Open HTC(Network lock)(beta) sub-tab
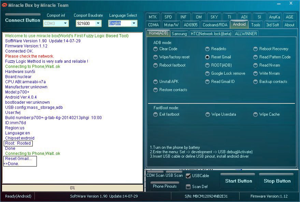 click(x=211, y=34)
